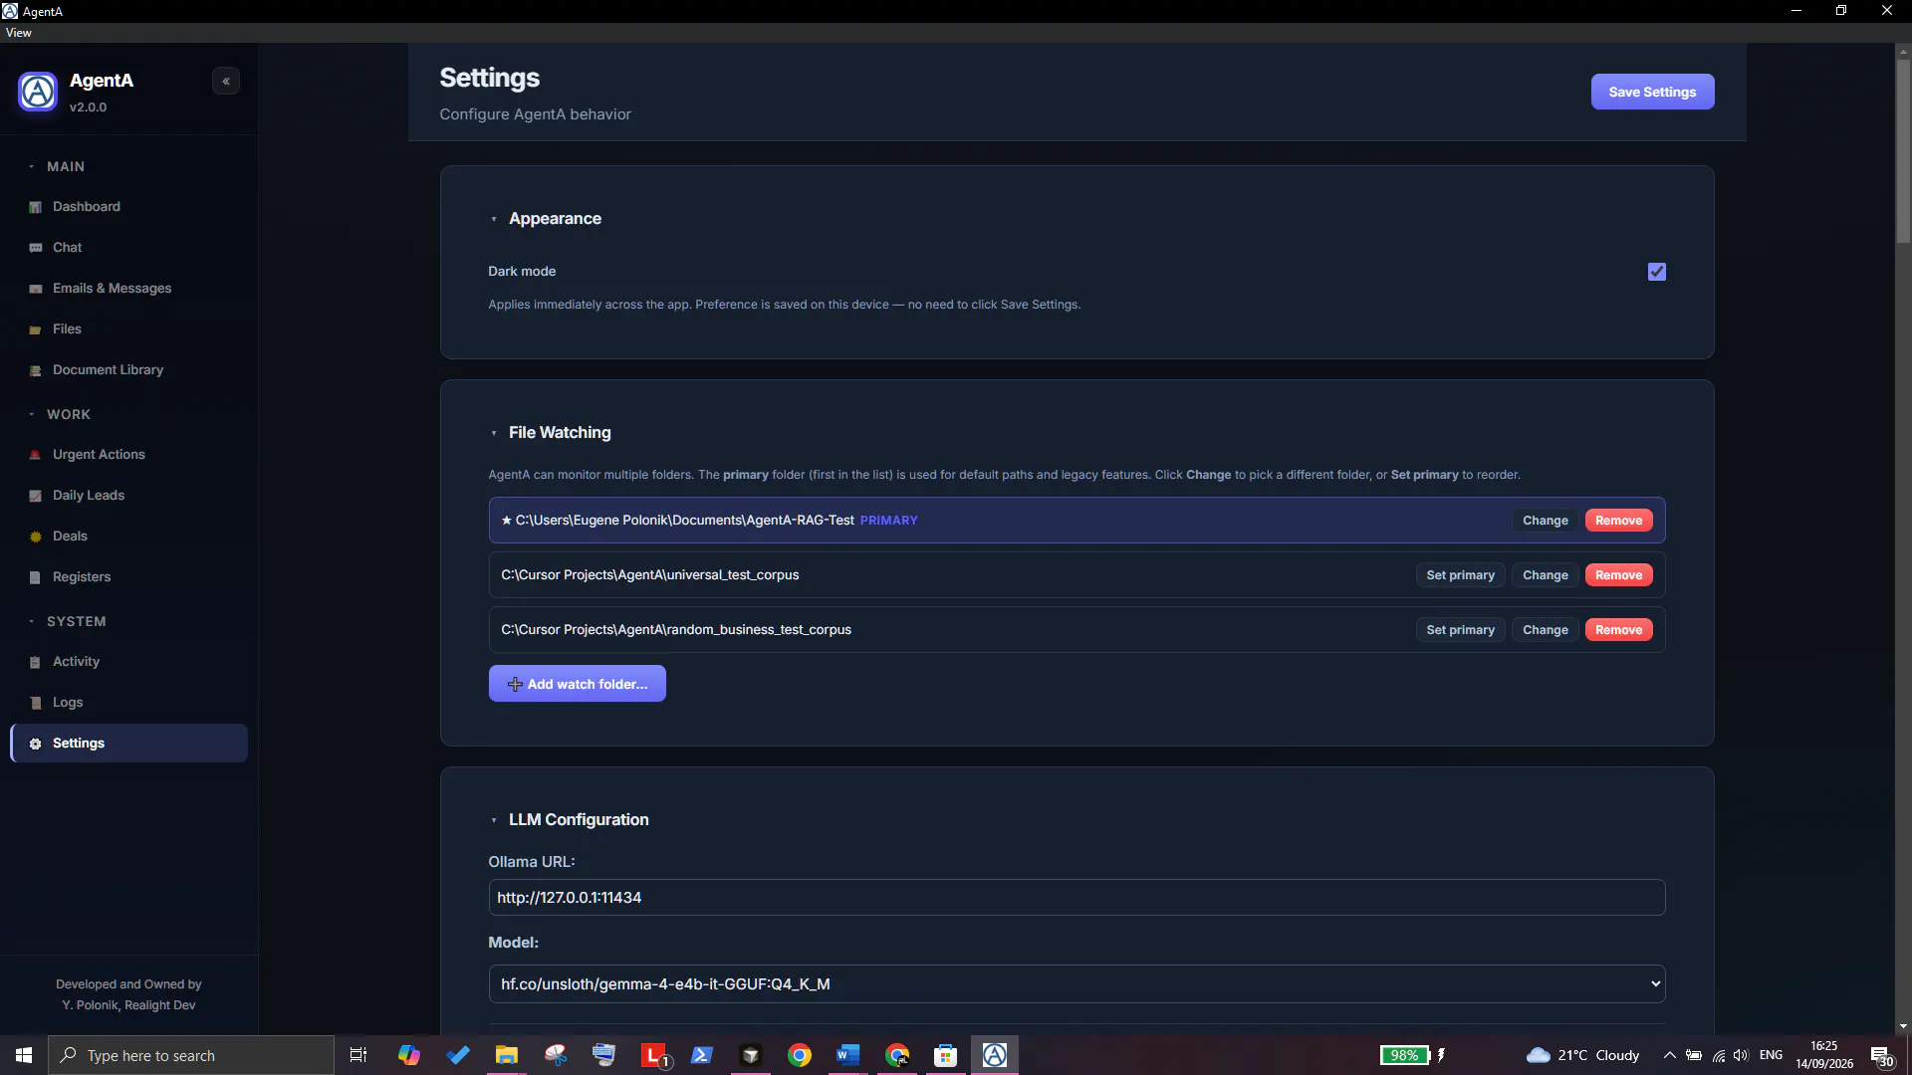The image size is (1912, 1075).
Task: Open the Dashboard sidebar icon
Action: click(36, 207)
